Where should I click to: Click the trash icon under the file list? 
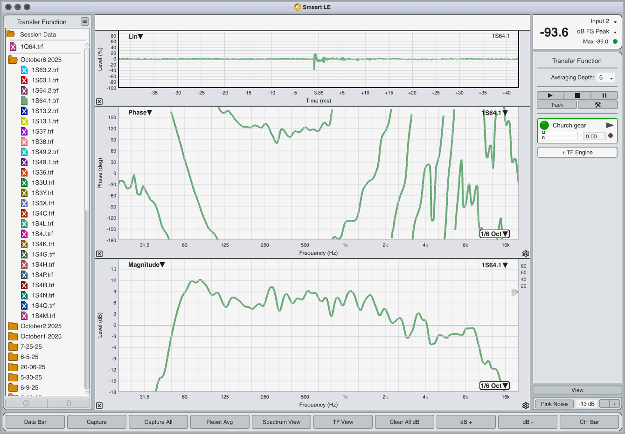(69, 403)
